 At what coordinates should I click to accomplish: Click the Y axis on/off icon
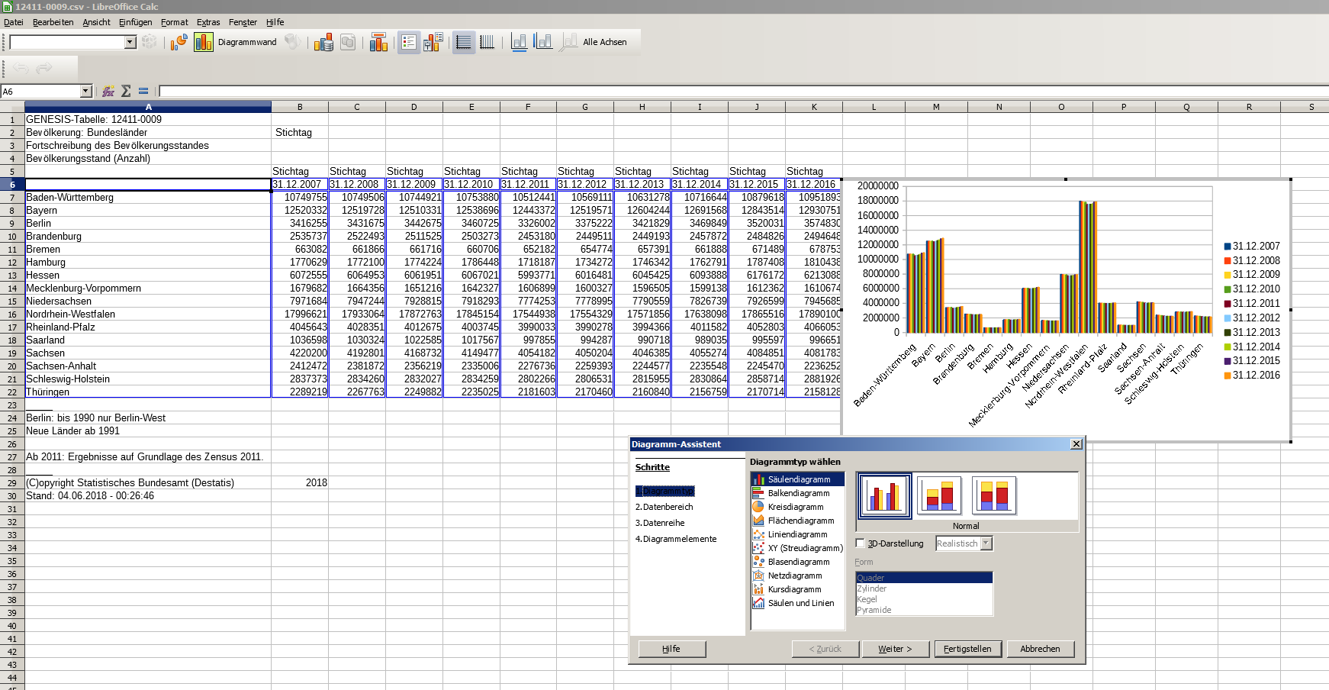543,42
